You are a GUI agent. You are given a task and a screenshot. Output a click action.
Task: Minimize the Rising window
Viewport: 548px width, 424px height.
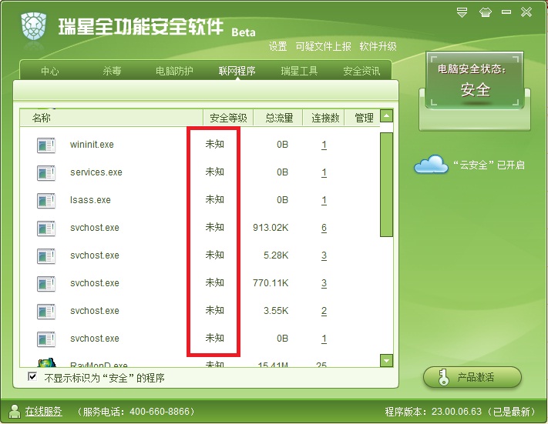506,12
